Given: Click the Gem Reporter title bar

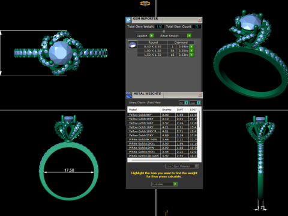Looking at the screenshot, I should [164, 20].
